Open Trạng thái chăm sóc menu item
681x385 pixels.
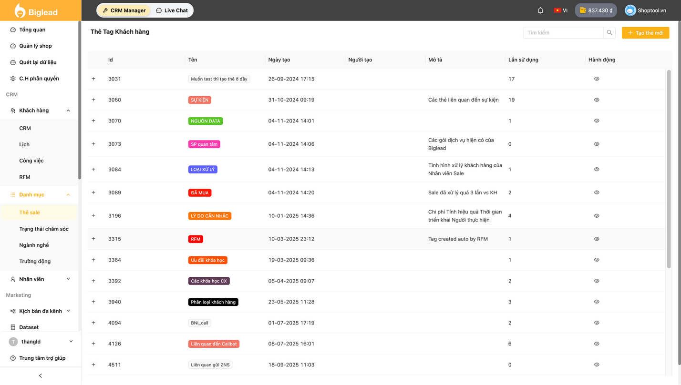44,229
